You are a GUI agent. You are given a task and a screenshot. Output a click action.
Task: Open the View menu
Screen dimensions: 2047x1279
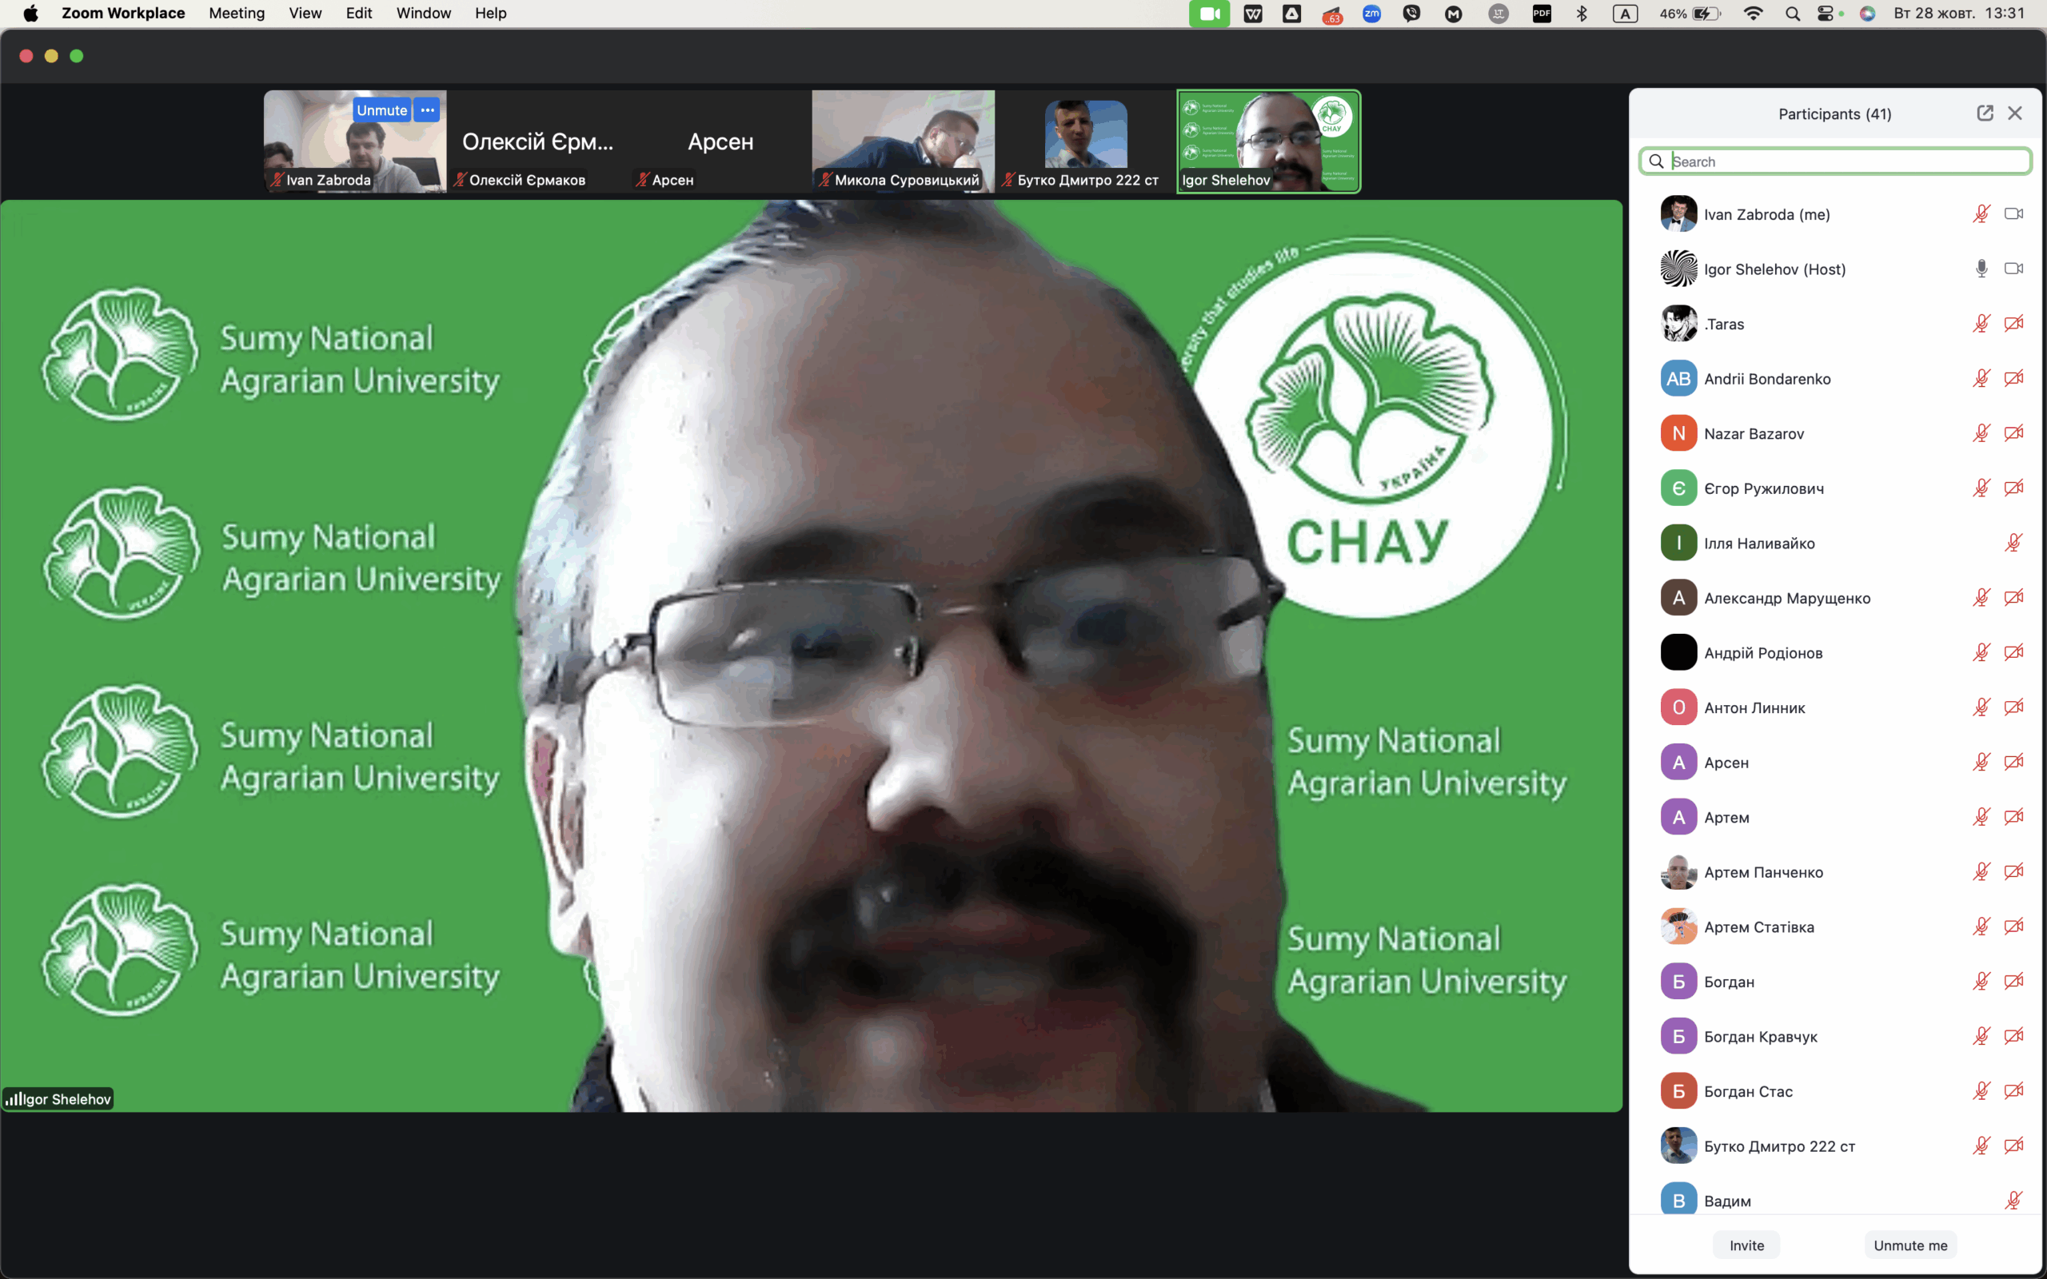pos(305,14)
